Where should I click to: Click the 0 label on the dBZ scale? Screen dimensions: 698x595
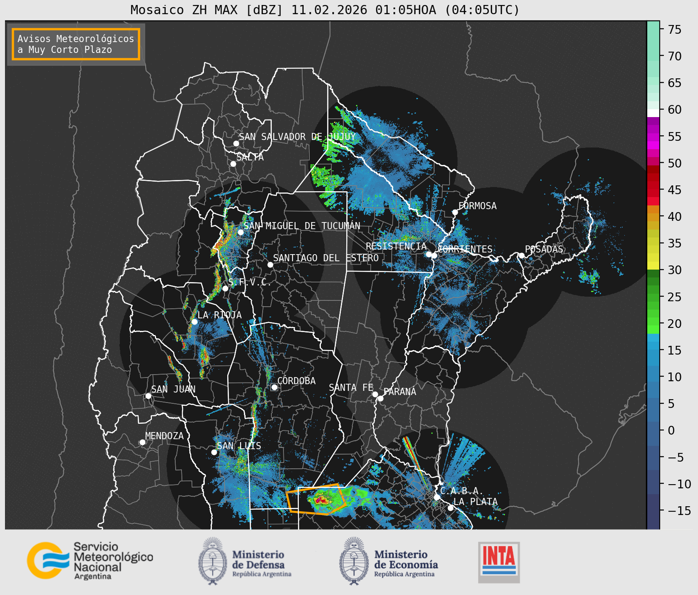[671, 430]
